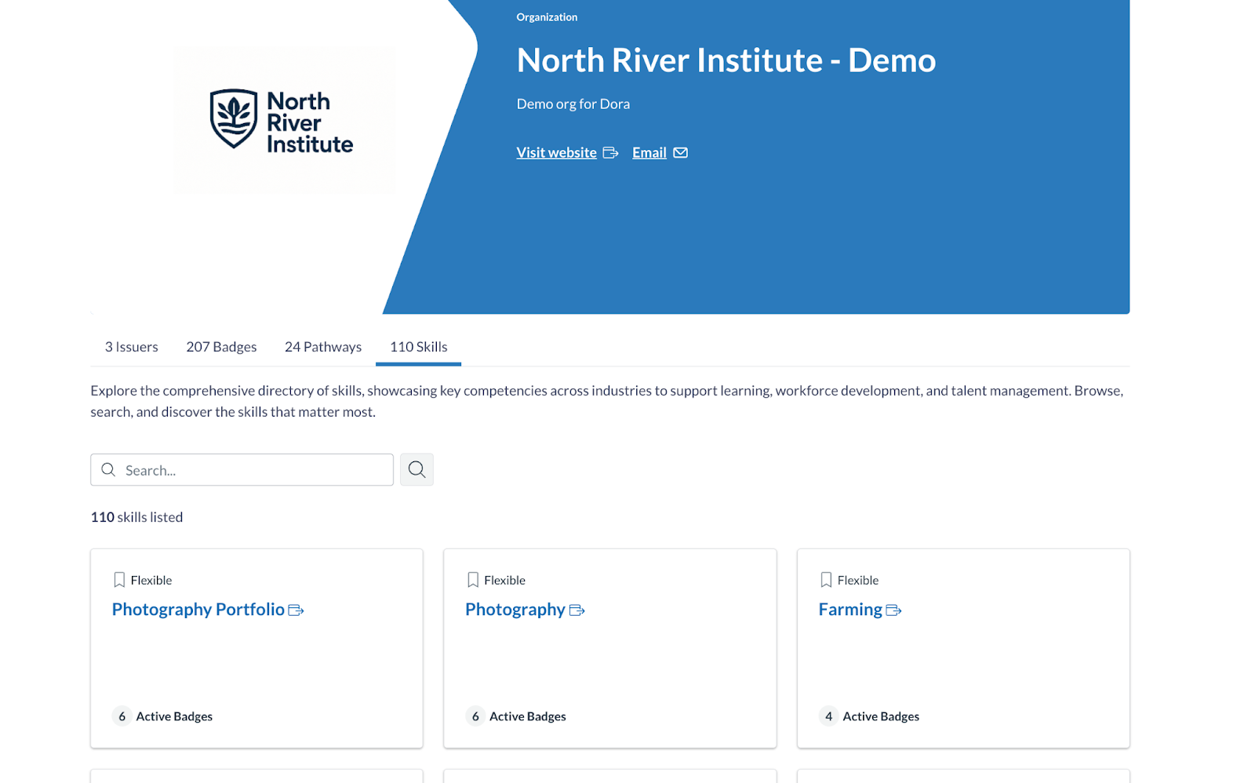The height and width of the screenshot is (783, 1255).
Task: Click the Email link
Action: click(x=649, y=152)
